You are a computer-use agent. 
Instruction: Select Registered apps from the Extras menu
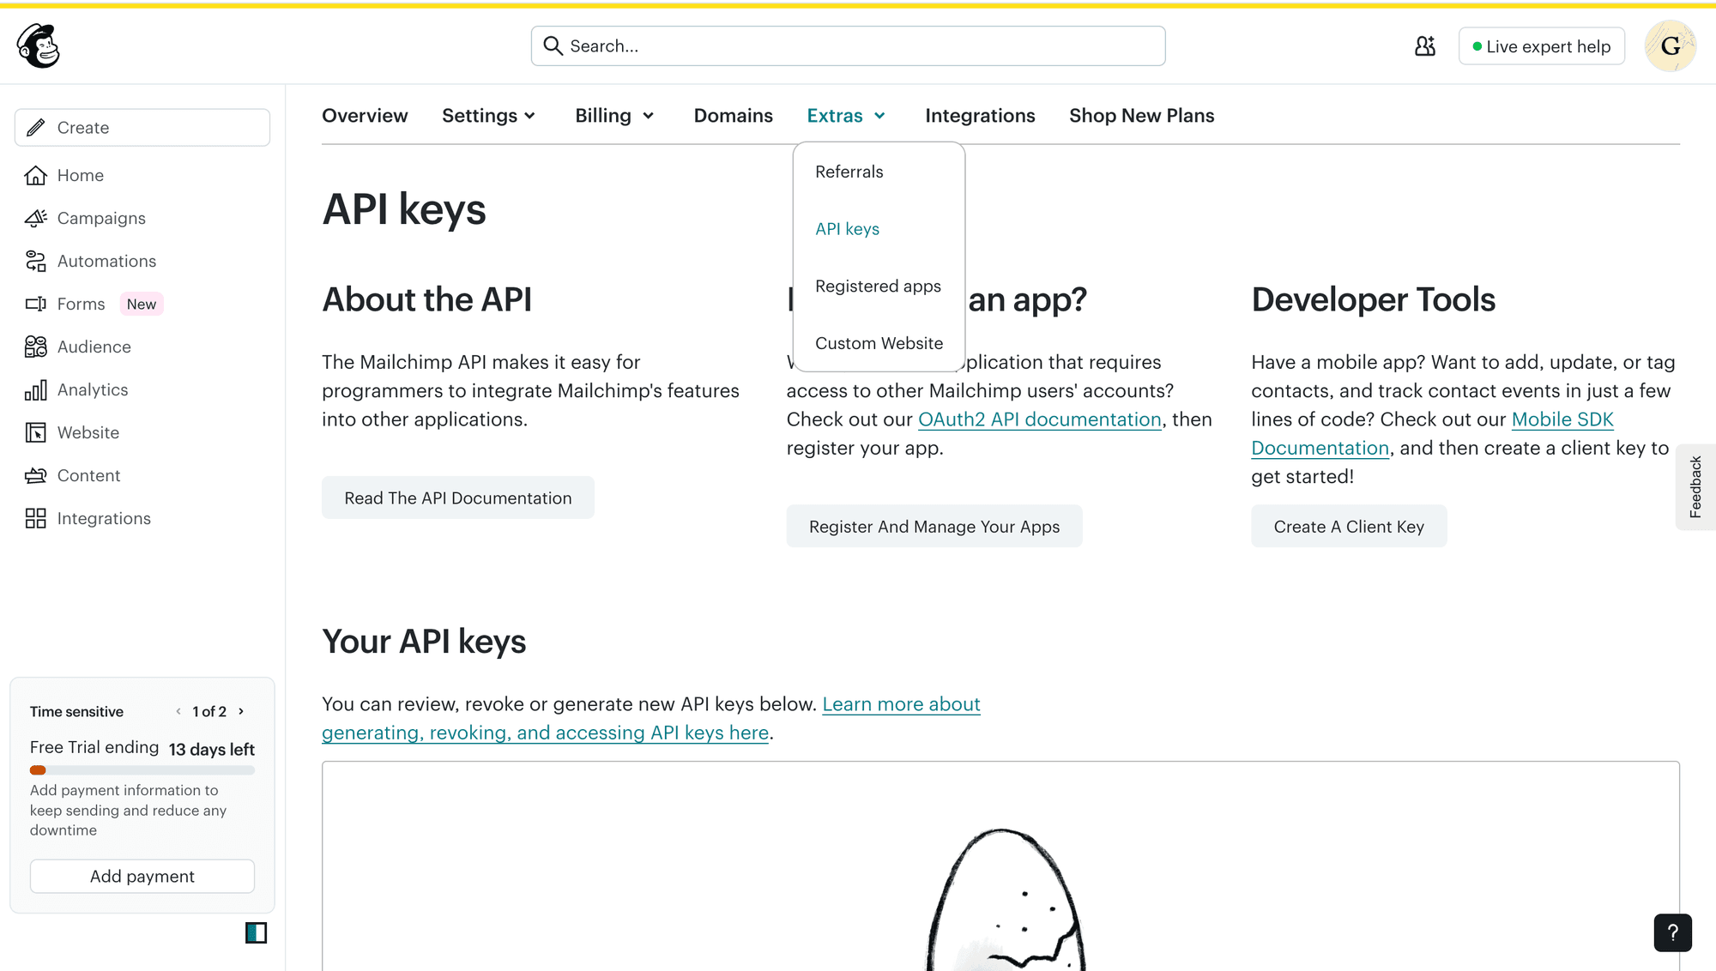tap(878, 286)
